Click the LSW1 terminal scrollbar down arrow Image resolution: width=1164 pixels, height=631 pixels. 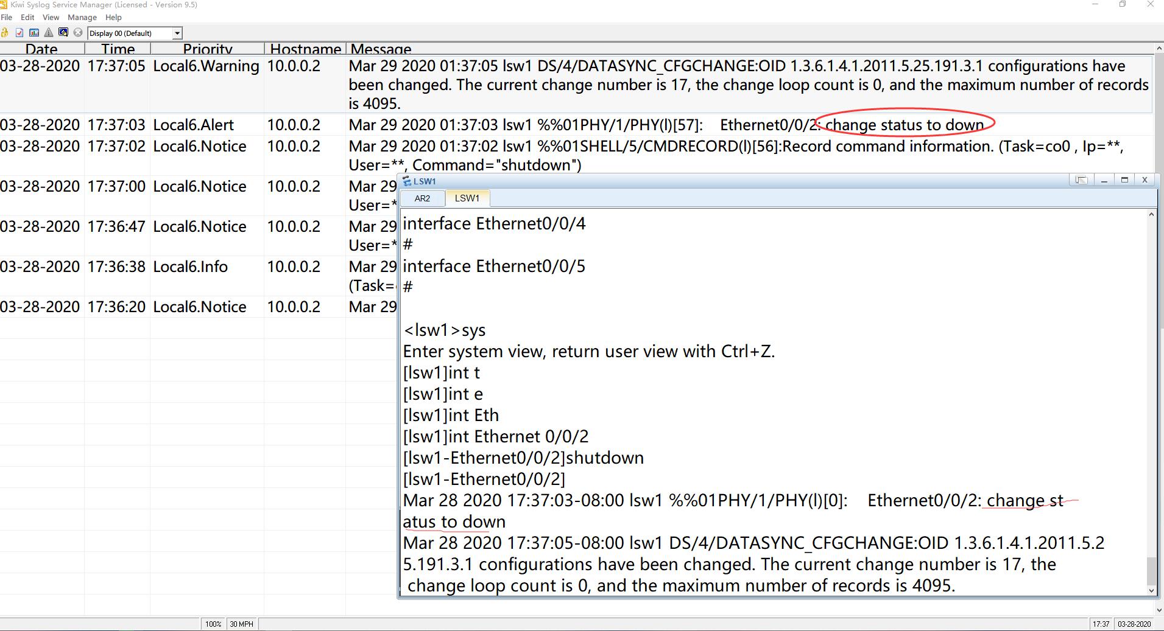(1151, 590)
